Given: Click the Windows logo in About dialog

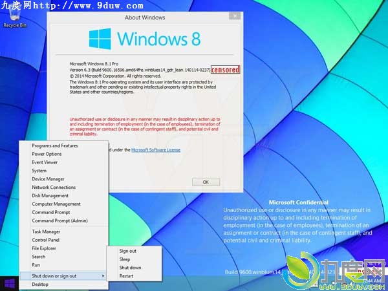Looking at the screenshot, I should tap(100, 39).
